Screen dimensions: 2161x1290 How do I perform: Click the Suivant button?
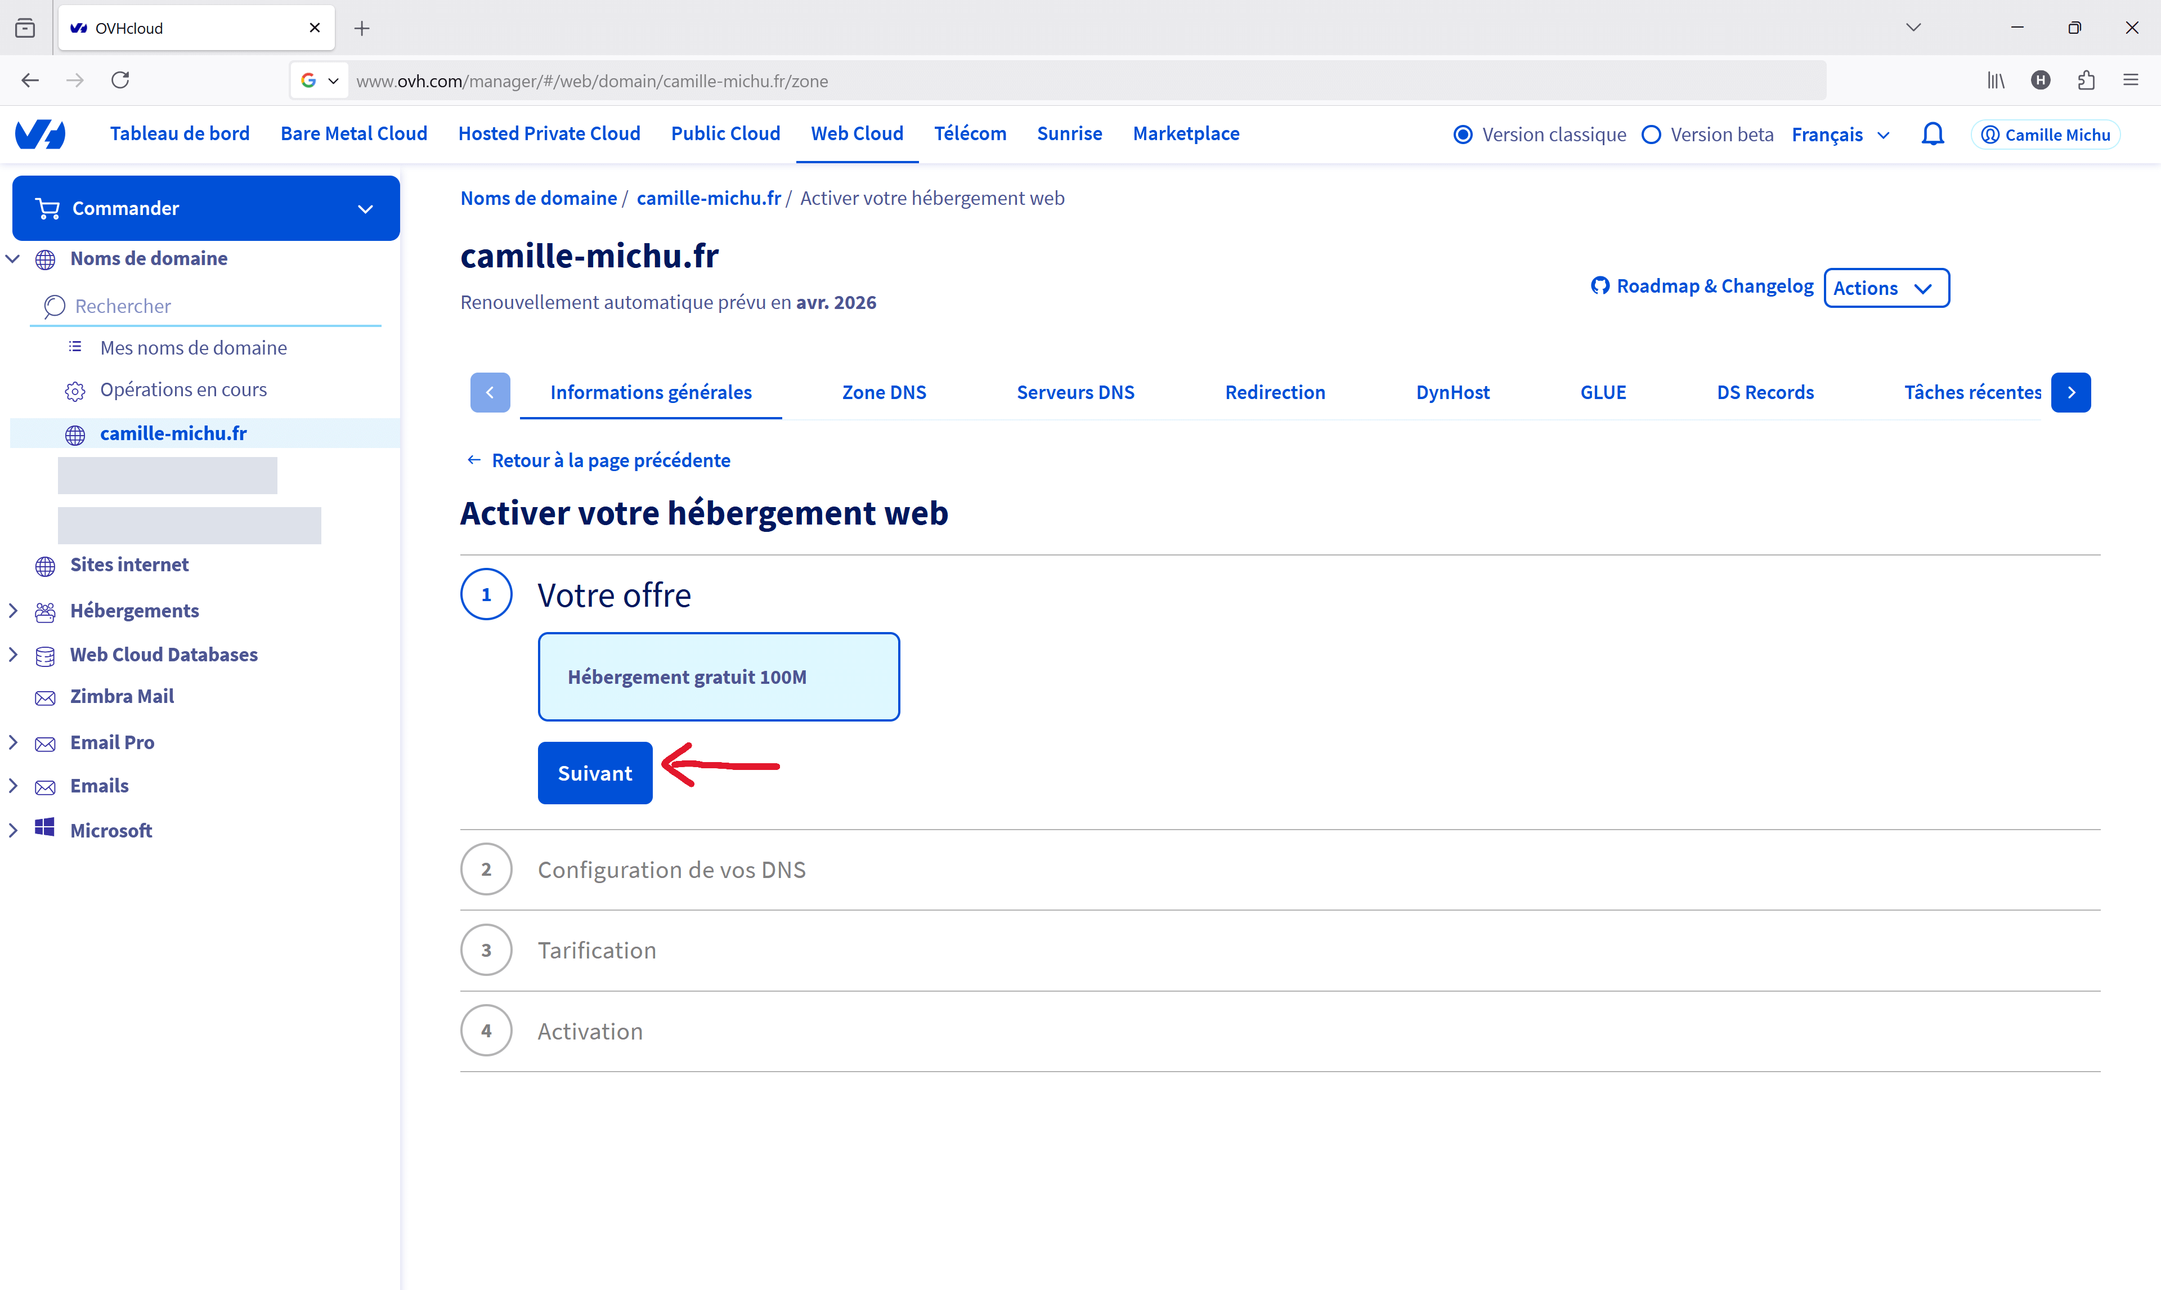tap(594, 773)
